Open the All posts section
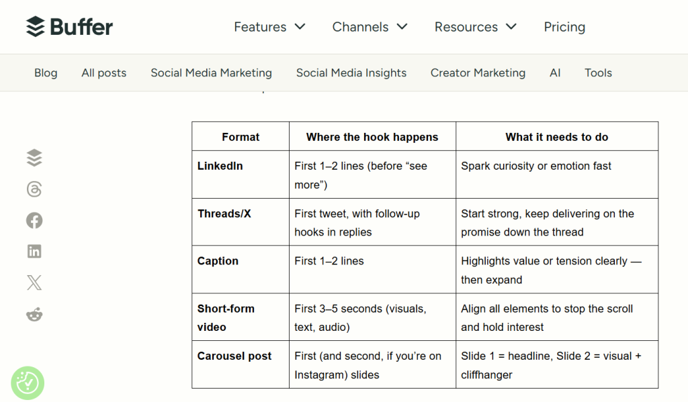Image resolution: width=688 pixels, height=402 pixels. coord(103,73)
